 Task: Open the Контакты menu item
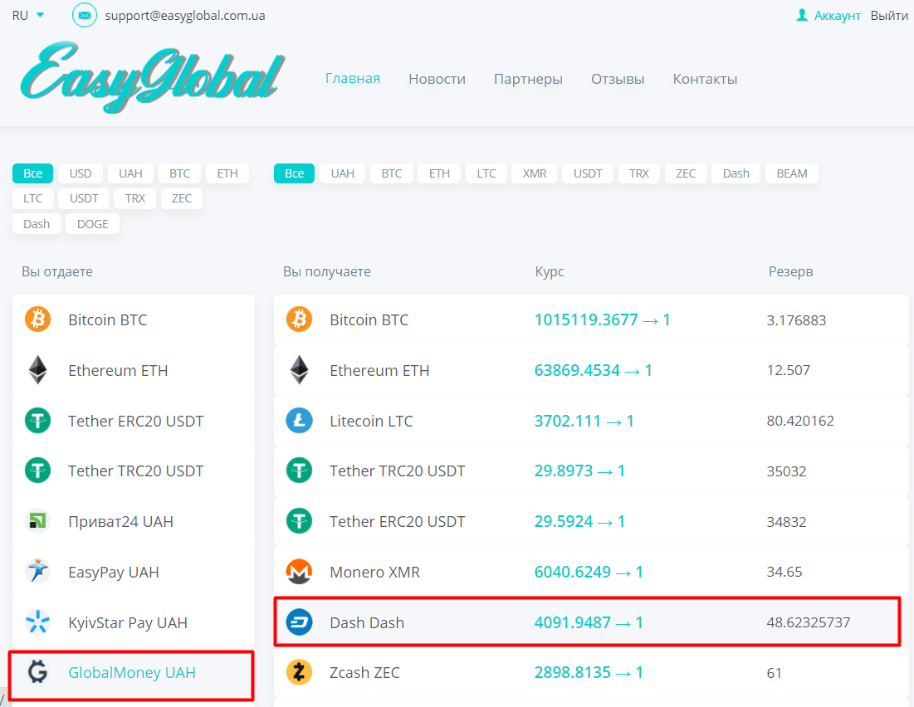[705, 78]
